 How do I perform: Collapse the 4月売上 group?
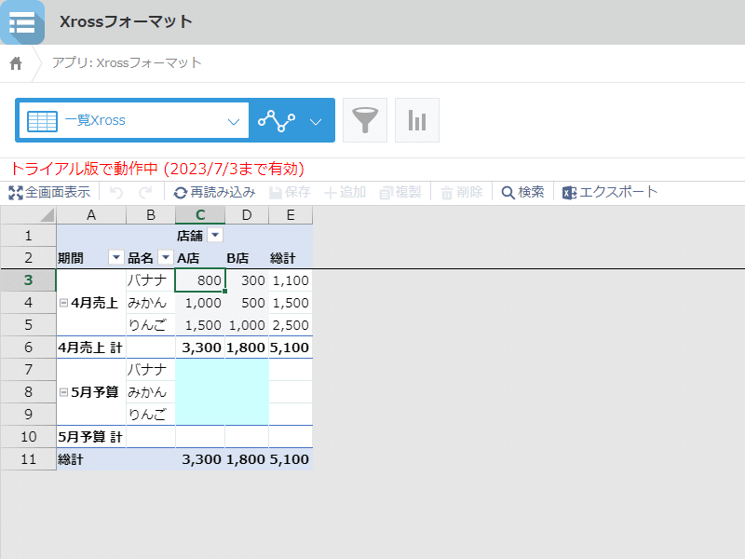pos(63,302)
